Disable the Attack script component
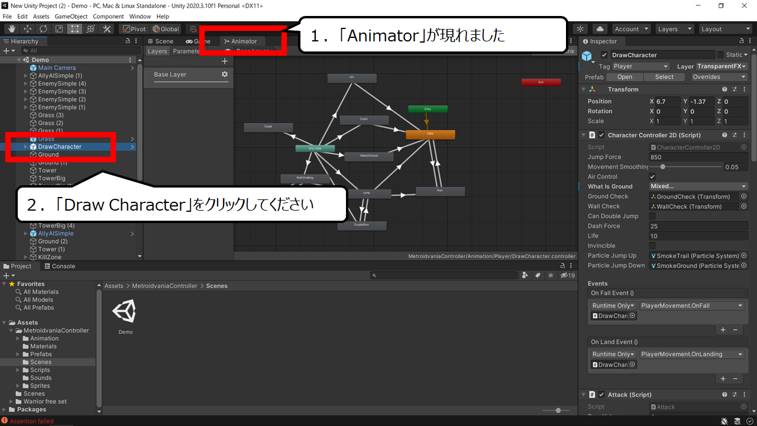The height and width of the screenshot is (426, 757). 601,395
